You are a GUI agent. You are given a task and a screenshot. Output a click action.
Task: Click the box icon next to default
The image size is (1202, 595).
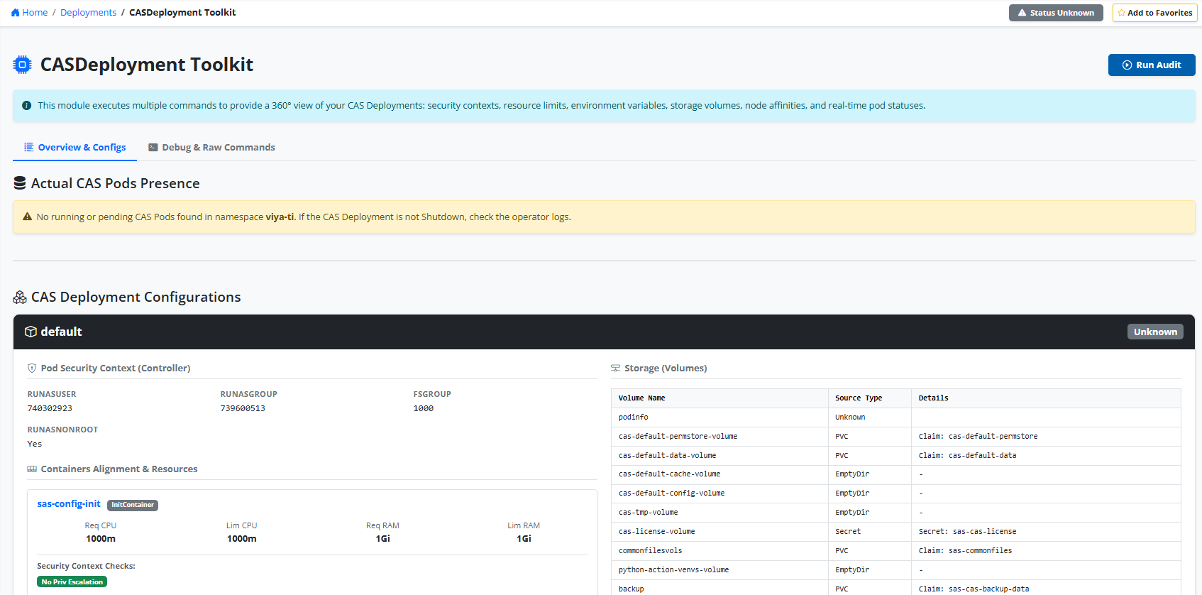31,332
